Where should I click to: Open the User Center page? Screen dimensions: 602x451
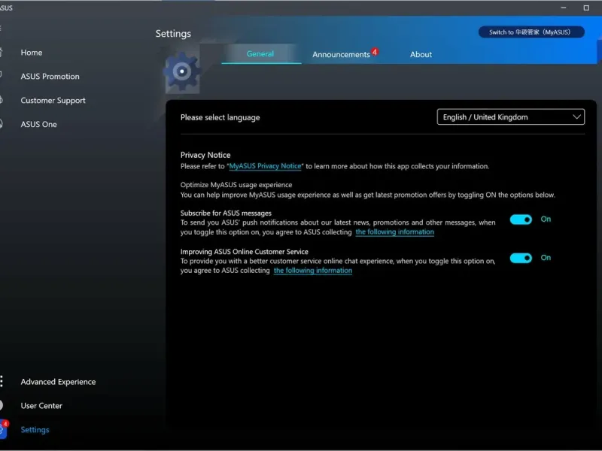[x=41, y=405]
